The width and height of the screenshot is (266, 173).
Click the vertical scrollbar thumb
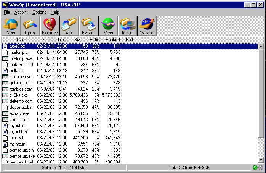tap(261, 94)
